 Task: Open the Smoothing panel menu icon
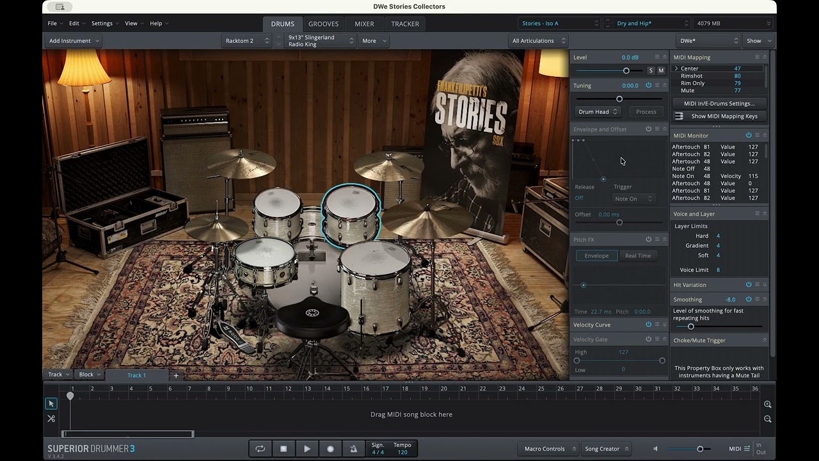757,299
